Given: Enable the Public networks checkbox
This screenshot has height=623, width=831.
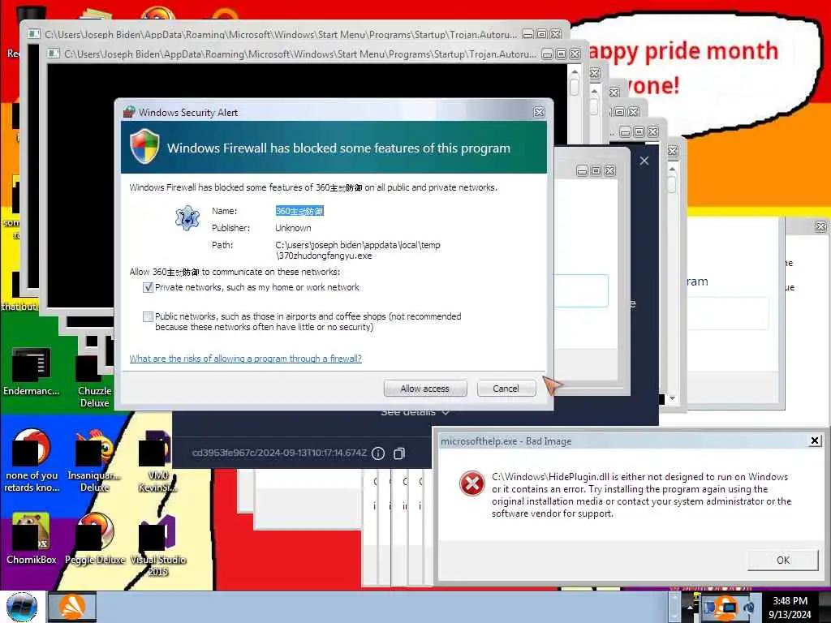Looking at the screenshot, I should point(148,317).
